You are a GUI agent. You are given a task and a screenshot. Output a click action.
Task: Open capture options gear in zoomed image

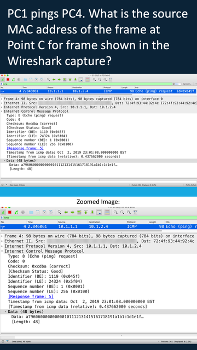click(x=22, y=212)
